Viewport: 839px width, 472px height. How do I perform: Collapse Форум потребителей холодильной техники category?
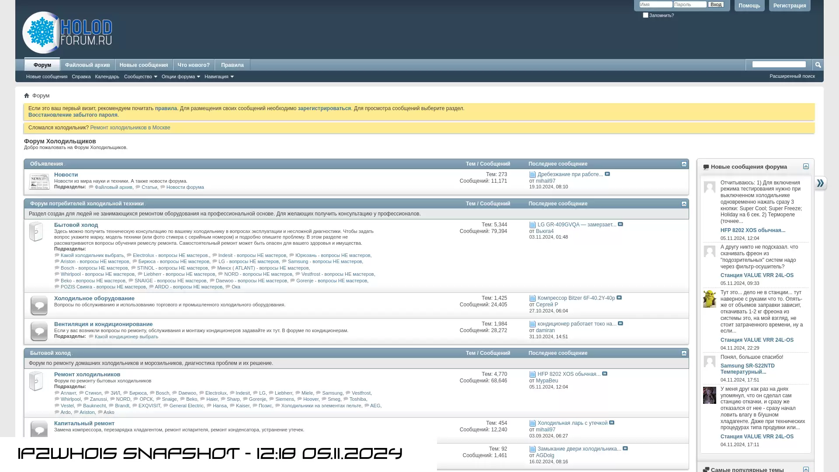coord(684,204)
